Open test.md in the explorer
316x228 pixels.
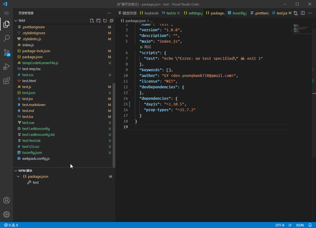click(63, 111)
